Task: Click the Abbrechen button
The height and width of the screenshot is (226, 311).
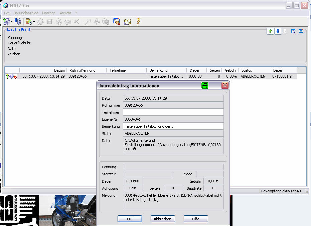Action: coord(163,219)
